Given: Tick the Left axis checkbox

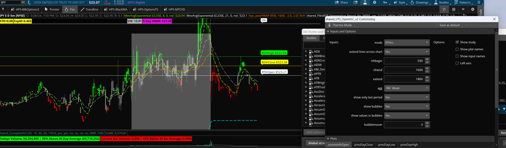Looking at the screenshot, I should [457, 63].
